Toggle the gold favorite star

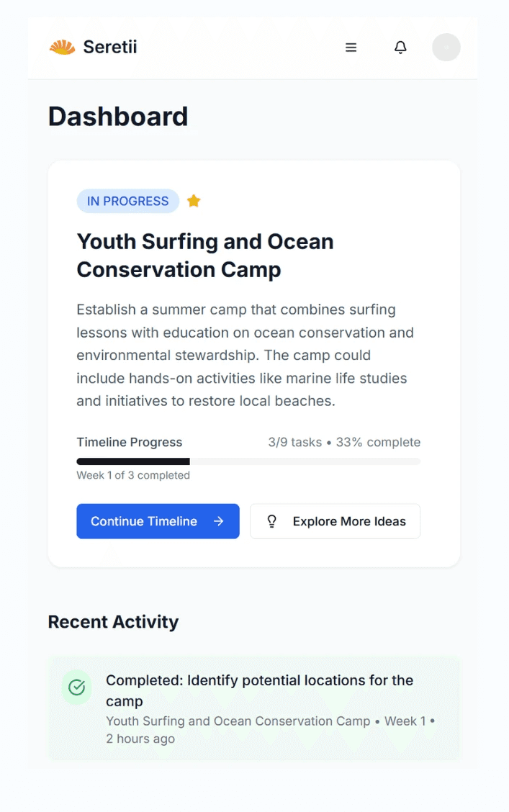(x=194, y=201)
